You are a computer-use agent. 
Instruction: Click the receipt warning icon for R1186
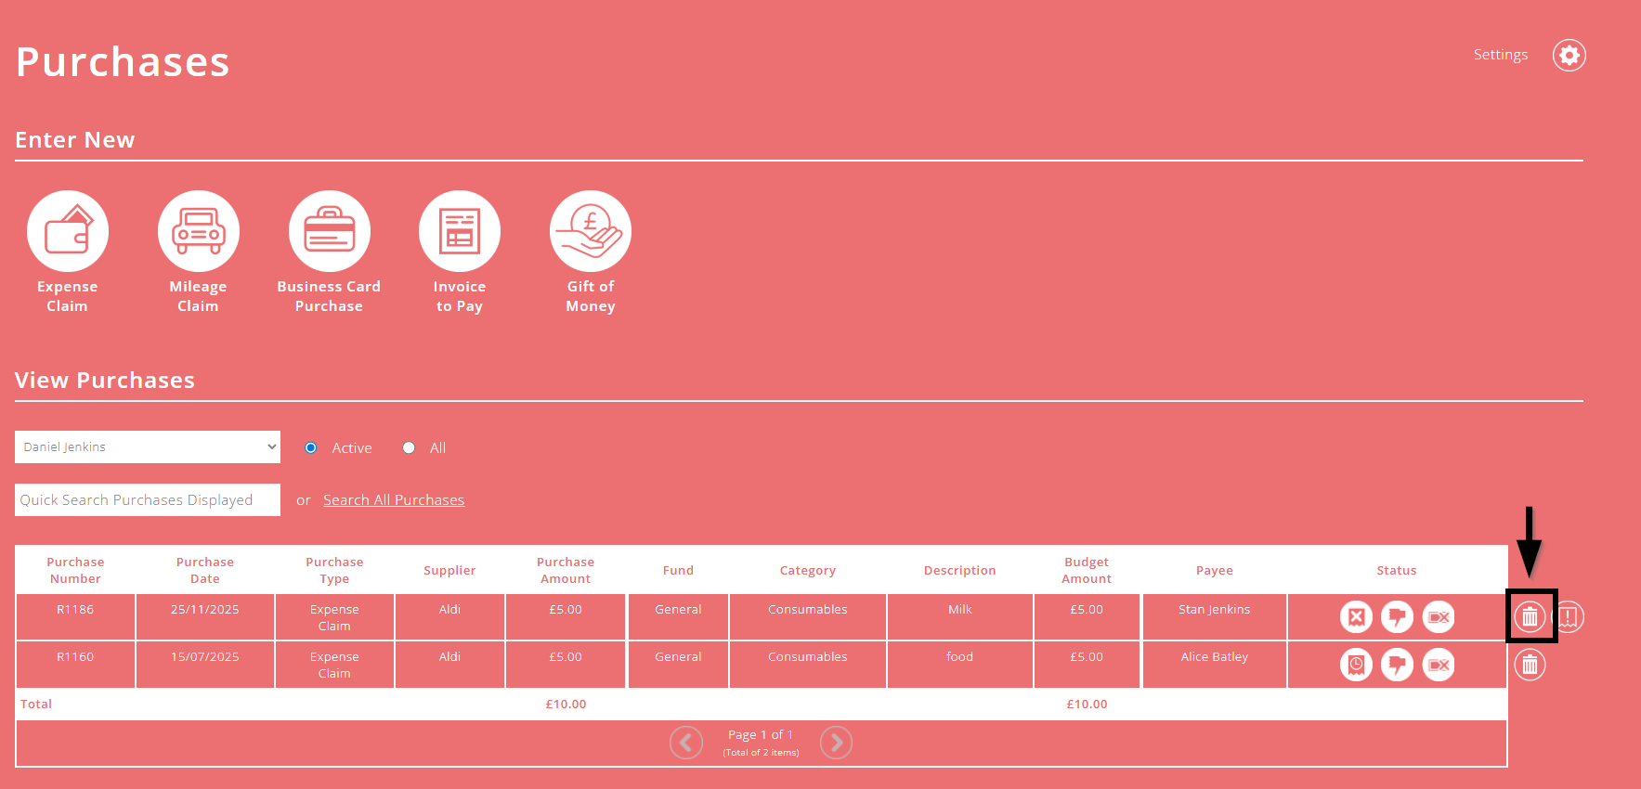click(1569, 616)
